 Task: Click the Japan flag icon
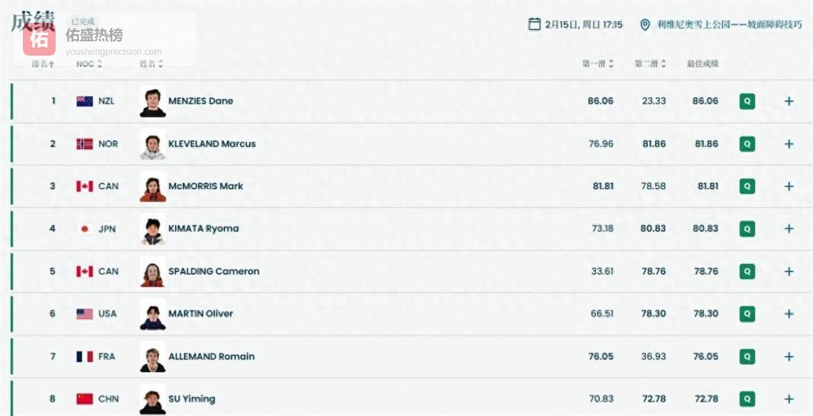[x=84, y=229]
